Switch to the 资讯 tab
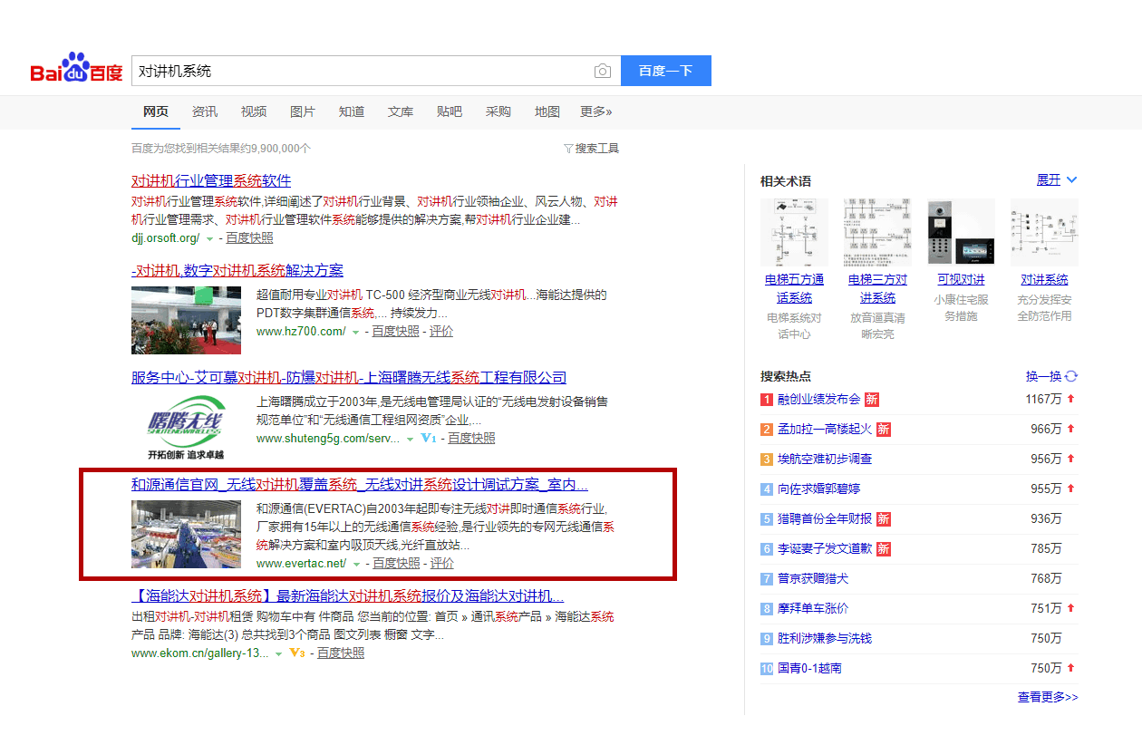The height and width of the screenshot is (745, 1142). 205,111
